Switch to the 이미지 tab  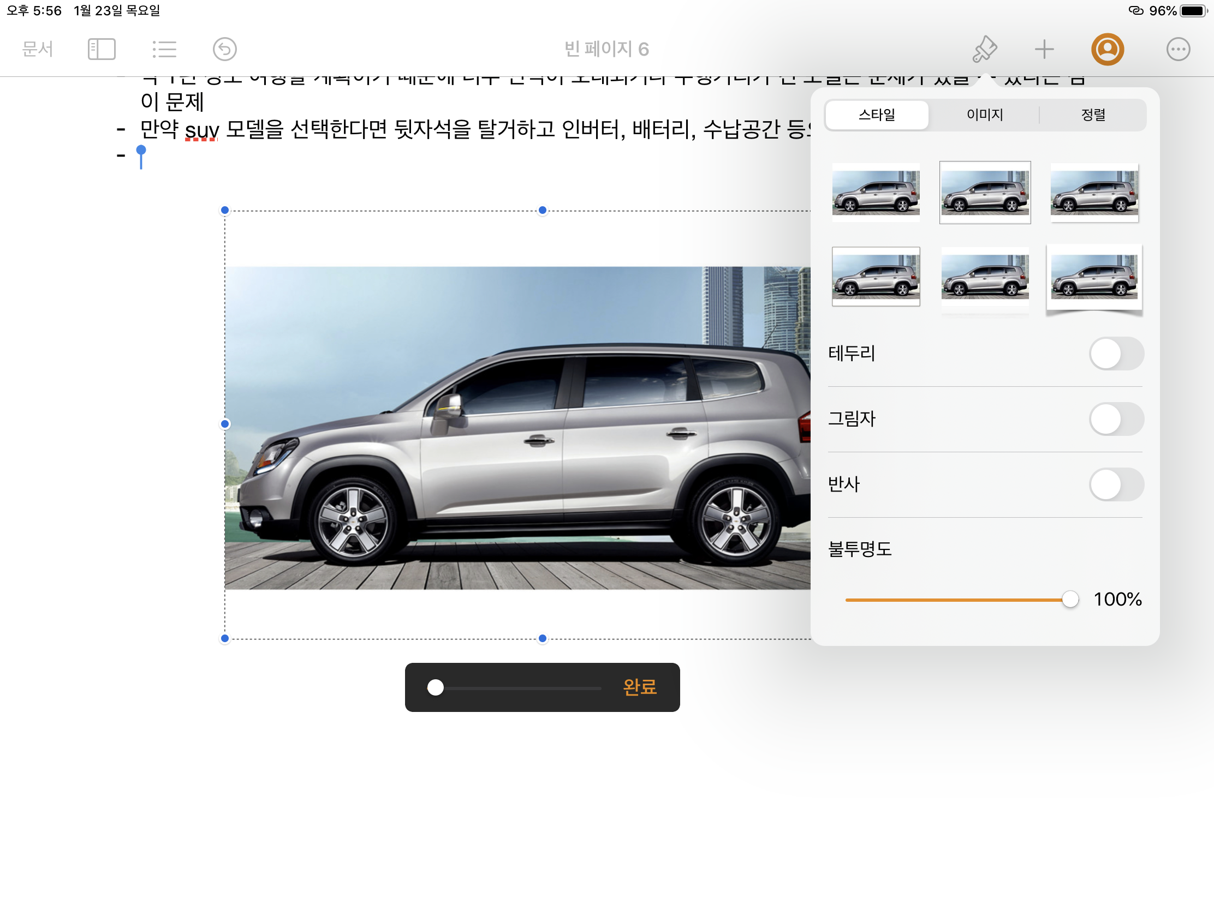[985, 115]
